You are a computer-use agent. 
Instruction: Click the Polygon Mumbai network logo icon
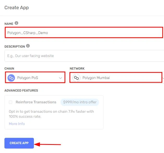(76, 78)
